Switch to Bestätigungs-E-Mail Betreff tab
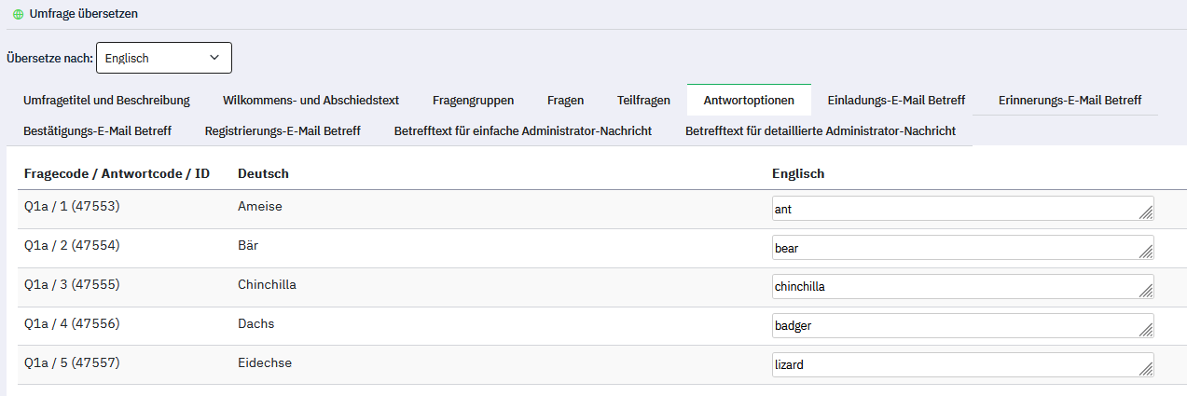This screenshot has width=1187, height=396. coord(97,130)
